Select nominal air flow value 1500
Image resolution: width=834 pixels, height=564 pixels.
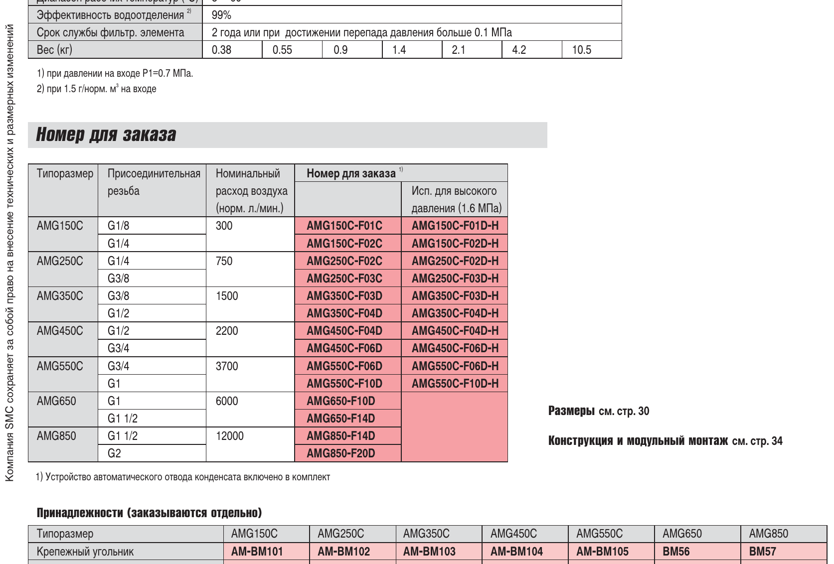click(x=227, y=296)
